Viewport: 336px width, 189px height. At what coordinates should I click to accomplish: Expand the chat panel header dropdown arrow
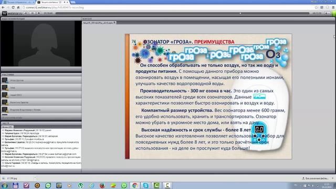click(x=8, y=123)
